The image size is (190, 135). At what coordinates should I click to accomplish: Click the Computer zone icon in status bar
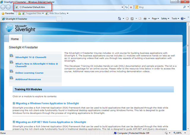coord(115,133)
